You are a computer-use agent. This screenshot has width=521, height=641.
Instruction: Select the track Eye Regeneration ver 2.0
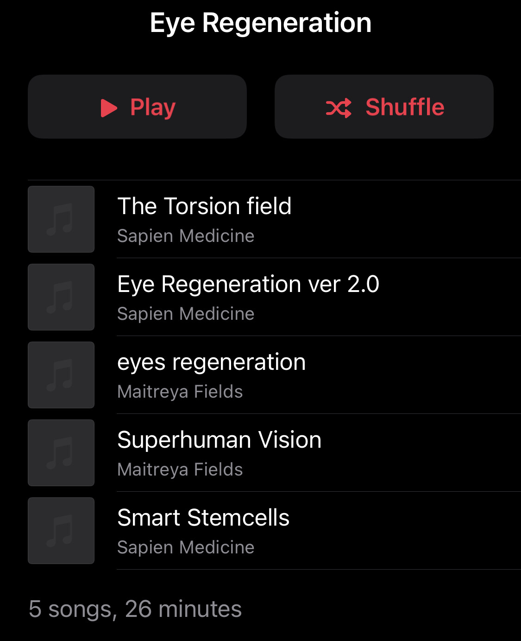point(248,284)
